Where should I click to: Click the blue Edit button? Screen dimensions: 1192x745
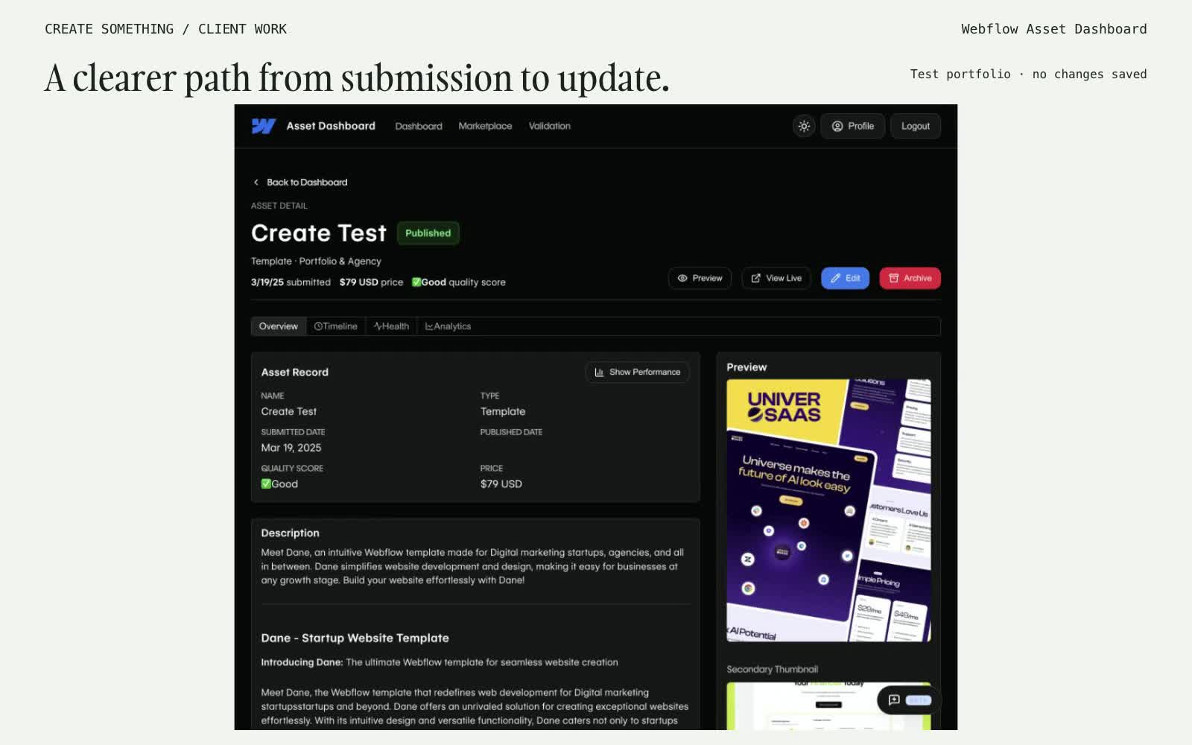(x=845, y=278)
